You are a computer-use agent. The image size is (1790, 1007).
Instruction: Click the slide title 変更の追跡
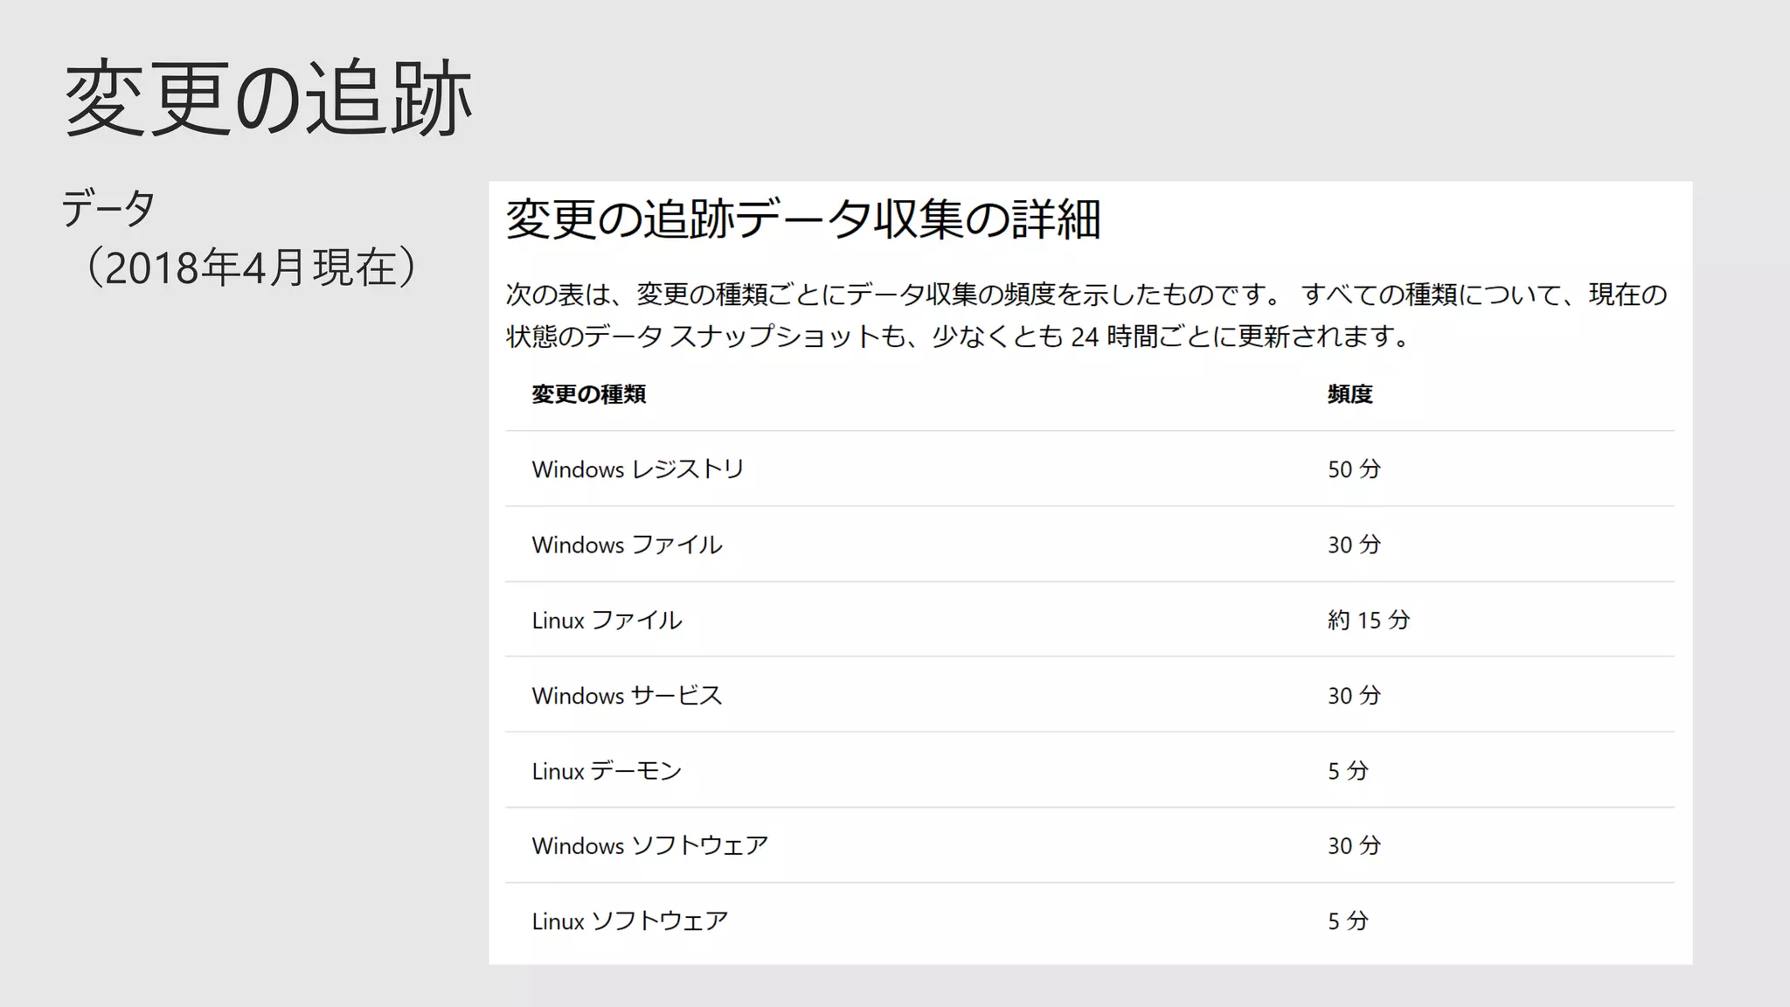268,98
